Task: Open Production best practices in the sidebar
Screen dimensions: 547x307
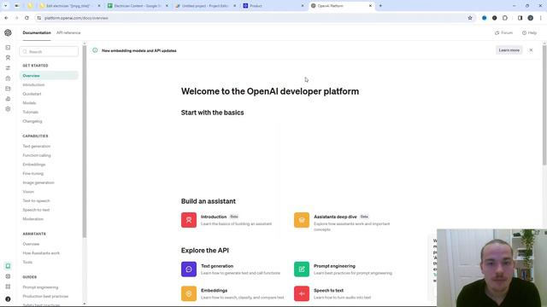Action: click(45, 296)
